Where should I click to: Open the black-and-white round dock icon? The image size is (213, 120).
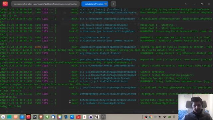tap(97, 117)
